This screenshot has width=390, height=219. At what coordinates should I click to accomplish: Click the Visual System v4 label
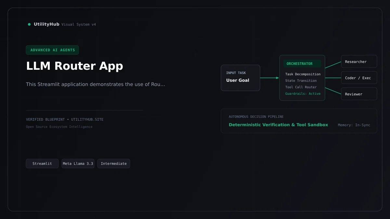coord(79,25)
